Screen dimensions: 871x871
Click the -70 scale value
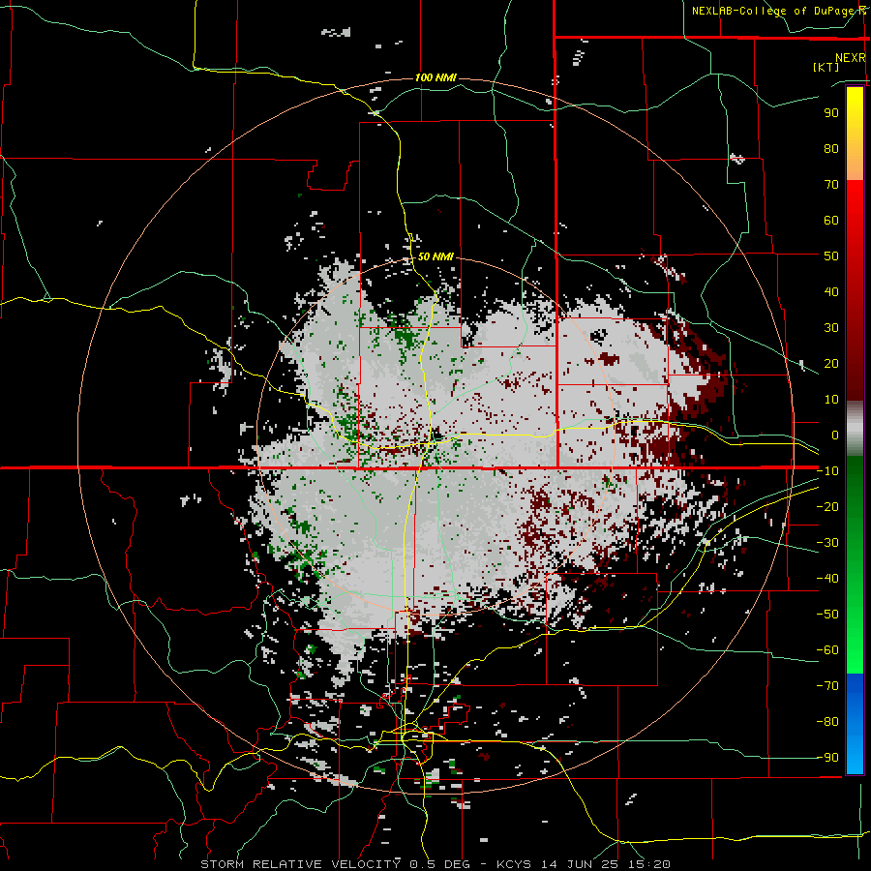click(827, 686)
